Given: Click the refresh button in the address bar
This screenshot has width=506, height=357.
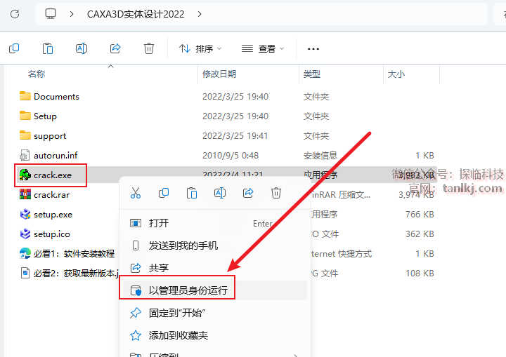Looking at the screenshot, I should pyautogui.click(x=15, y=14).
